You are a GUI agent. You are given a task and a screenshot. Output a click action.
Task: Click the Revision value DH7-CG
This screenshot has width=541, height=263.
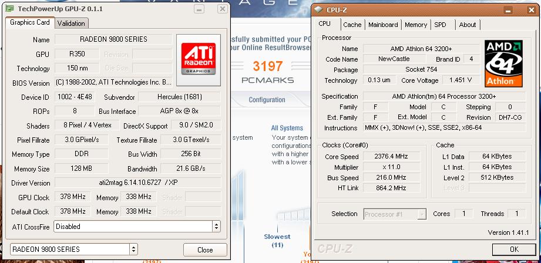coord(510,117)
